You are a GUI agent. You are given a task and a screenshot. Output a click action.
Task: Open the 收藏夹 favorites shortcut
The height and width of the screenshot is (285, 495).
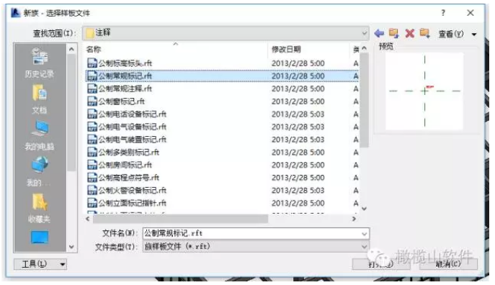tap(40, 208)
